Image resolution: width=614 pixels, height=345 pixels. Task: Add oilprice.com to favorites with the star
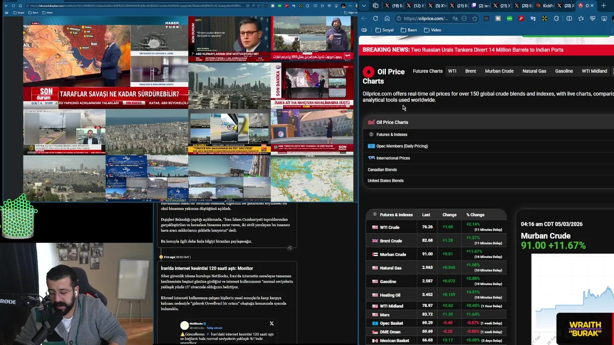[x=474, y=18]
